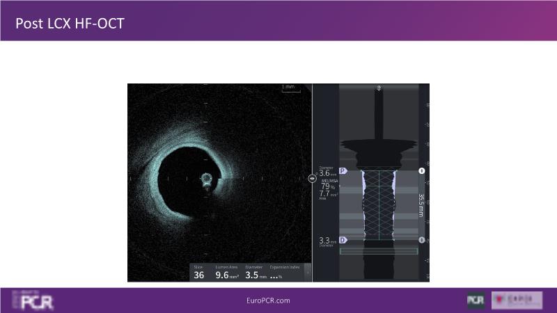The image size is (557, 313).
Task: Click the EuroPCR logo in footer left
Action: 33,300
